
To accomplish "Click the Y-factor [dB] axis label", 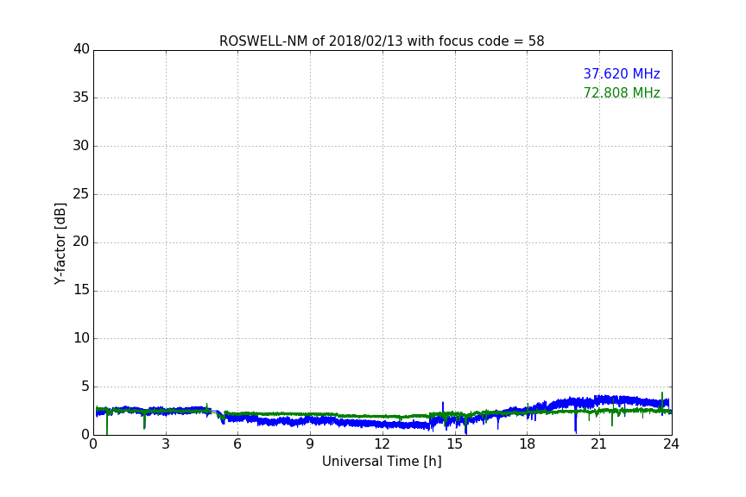I will [60, 243].
